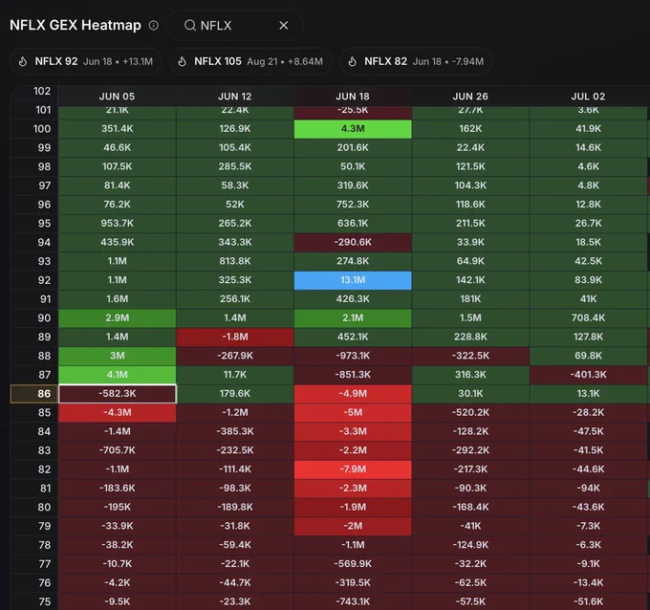Focus the NFLX ticker search field
Image resolution: width=650 pixels, height=610 pixels.
click(234, 25)
